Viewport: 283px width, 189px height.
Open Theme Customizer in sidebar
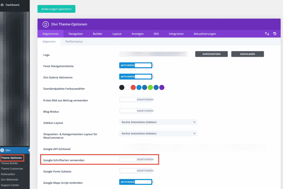click(12, 169)
